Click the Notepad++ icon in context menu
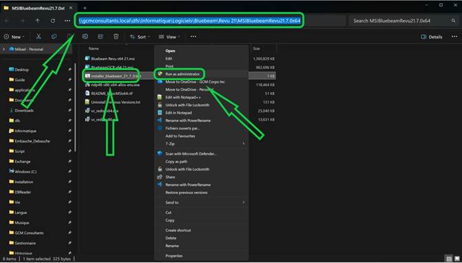 coord(160,97)
